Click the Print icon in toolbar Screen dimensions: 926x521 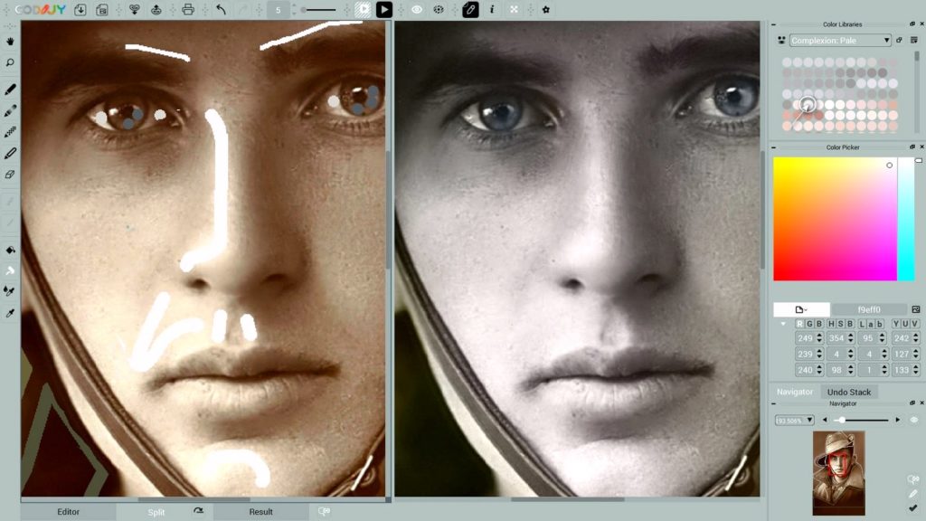(x=188, y=10)
